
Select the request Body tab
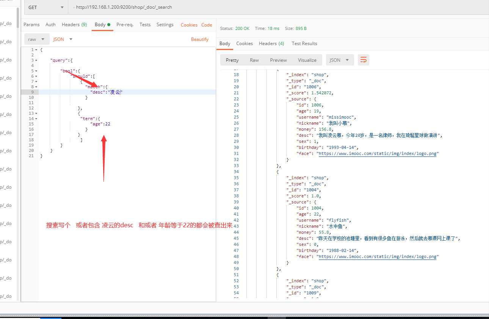tap(102, 25)
